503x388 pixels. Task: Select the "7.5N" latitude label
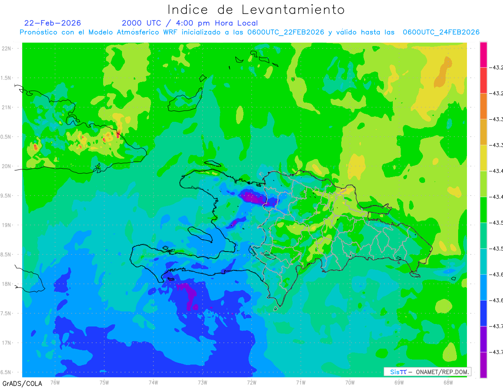coord(7,313)
